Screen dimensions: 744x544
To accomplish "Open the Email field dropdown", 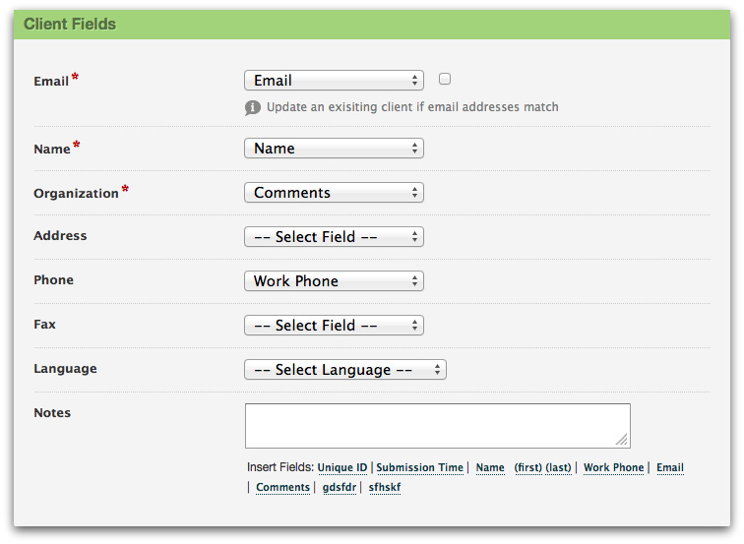I will (334, 81).
